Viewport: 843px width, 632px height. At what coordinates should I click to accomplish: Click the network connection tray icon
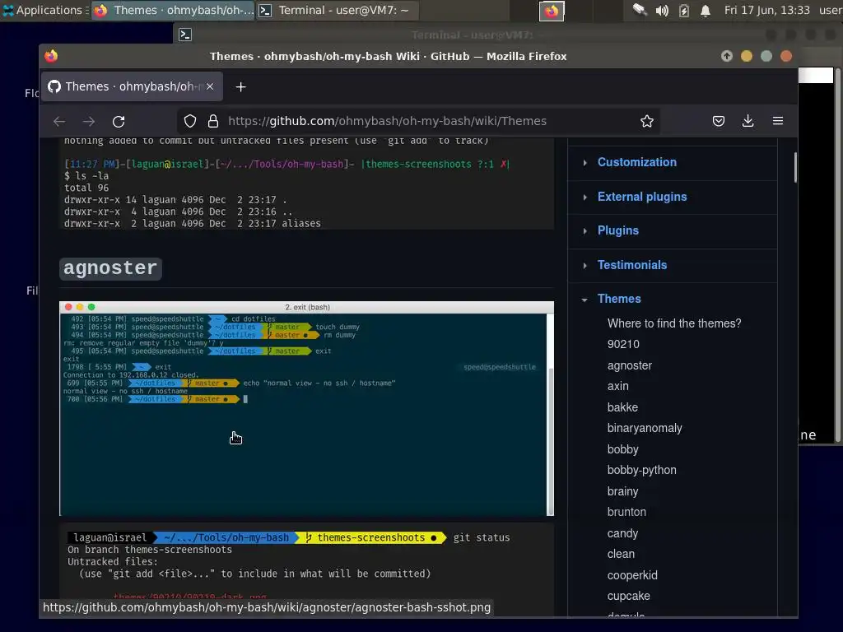[639, 10]
